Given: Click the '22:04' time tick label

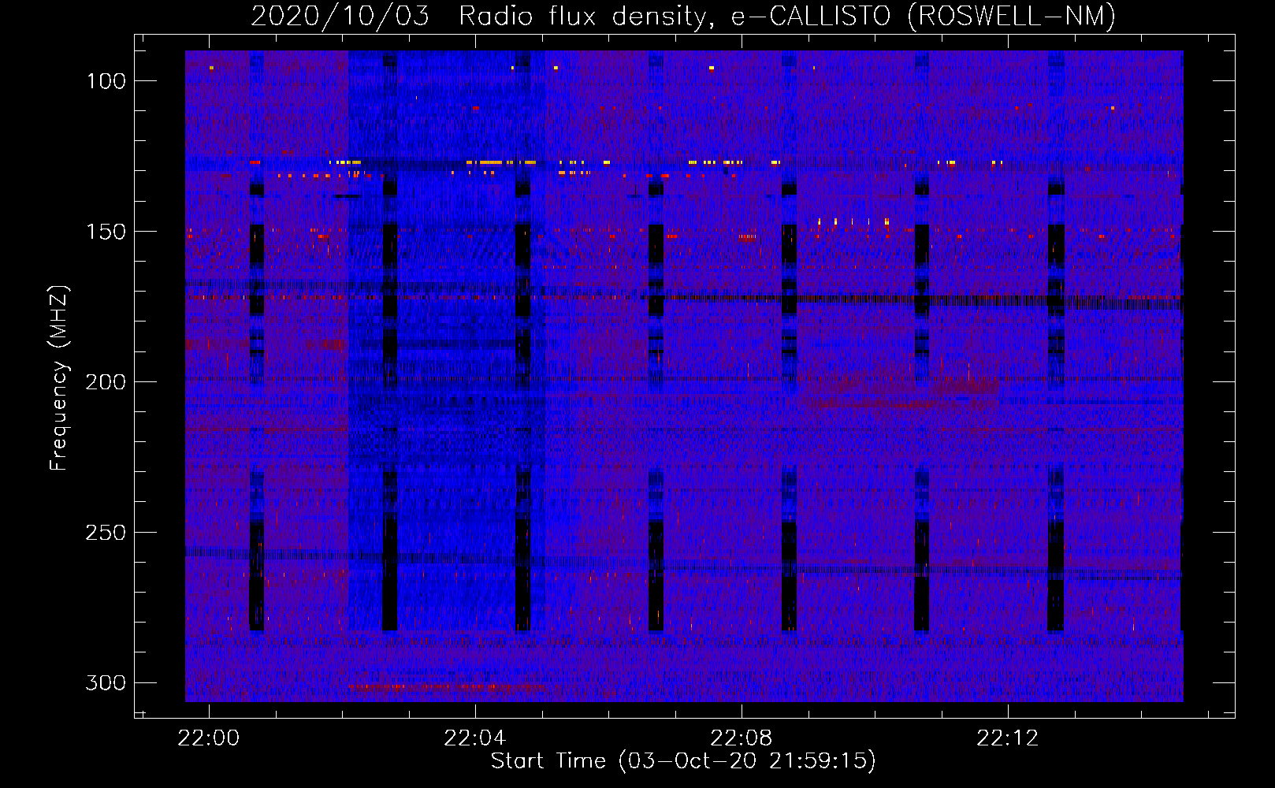Looking at the screenshot, I should click(475, 738).
